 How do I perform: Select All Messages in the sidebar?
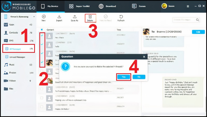[x=19, y=49]
